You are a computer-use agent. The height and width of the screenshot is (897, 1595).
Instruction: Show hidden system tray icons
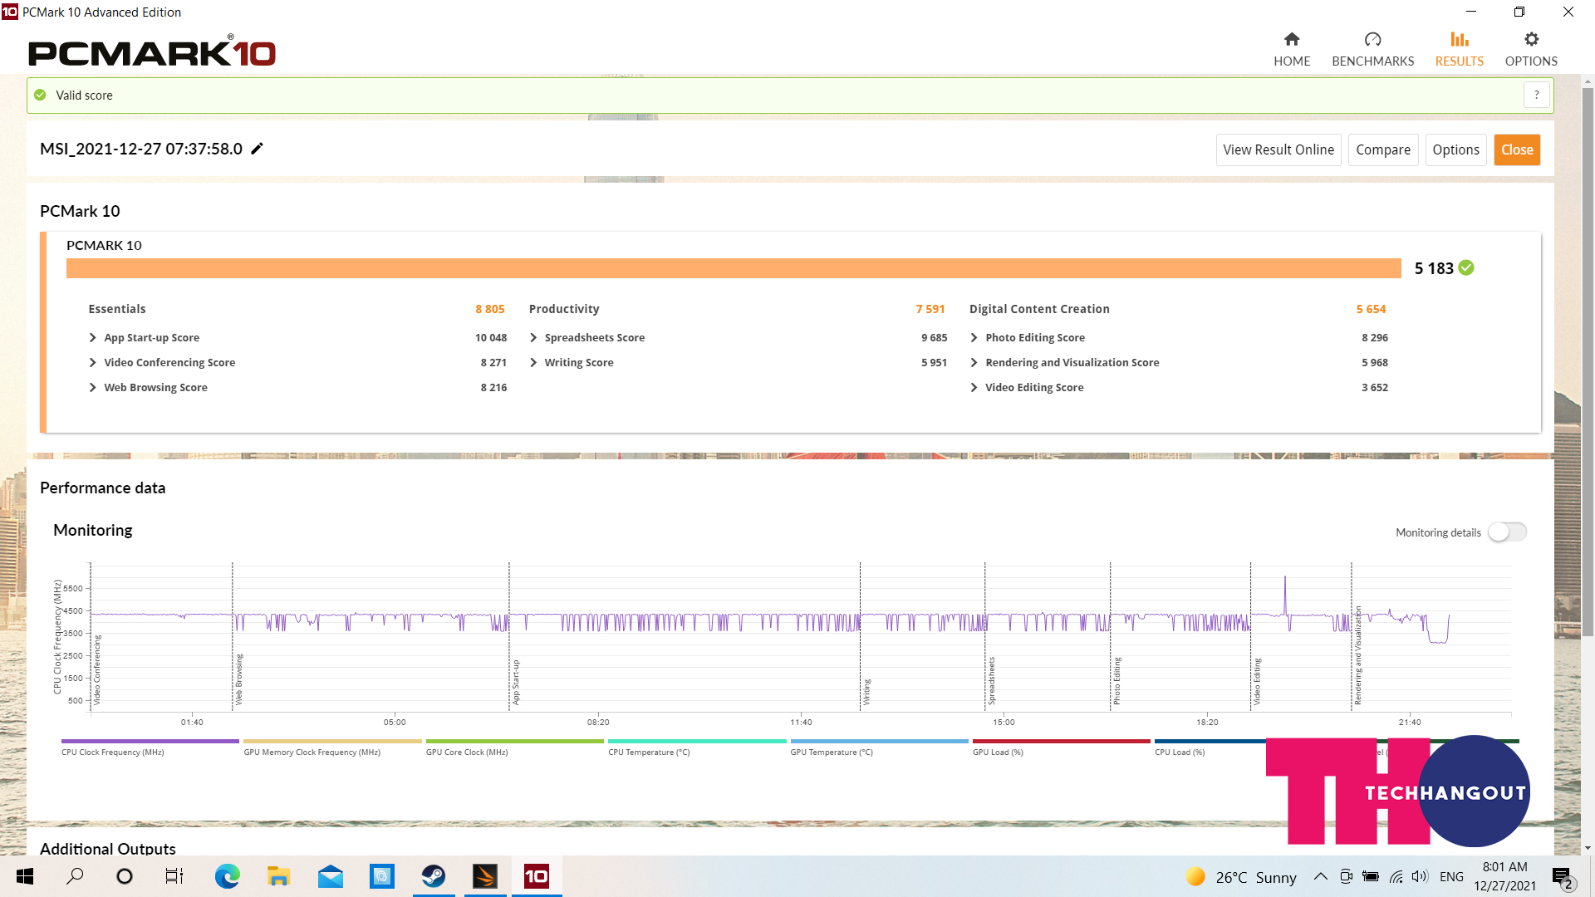point(1320,876)
